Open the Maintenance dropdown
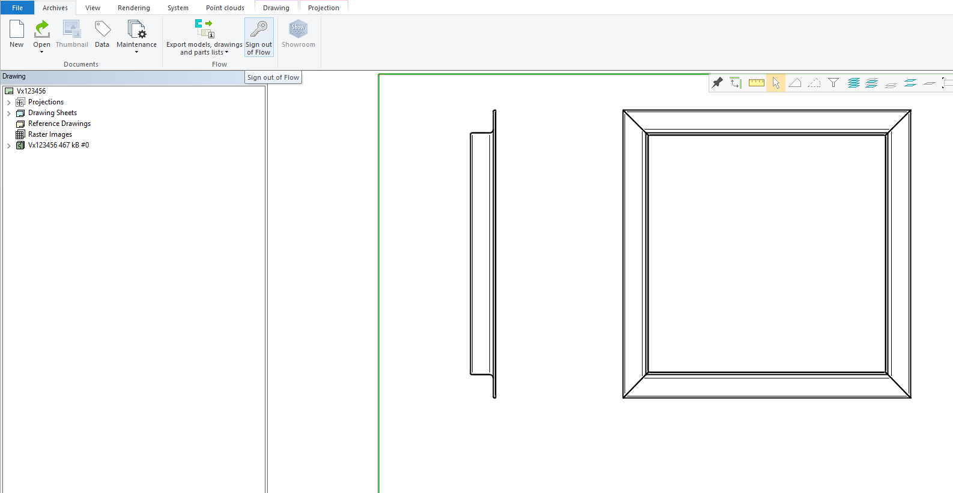 (136, 52)
